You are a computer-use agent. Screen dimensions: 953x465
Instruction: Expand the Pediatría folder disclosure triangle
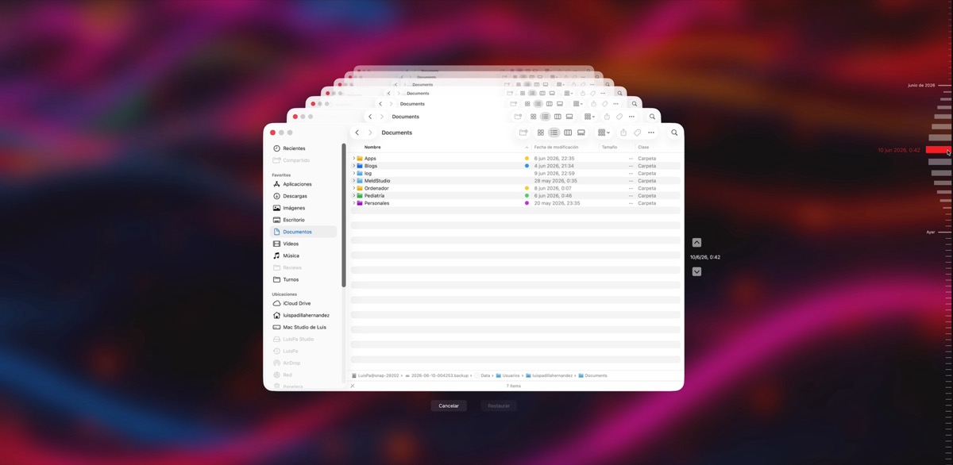point(354,195)
